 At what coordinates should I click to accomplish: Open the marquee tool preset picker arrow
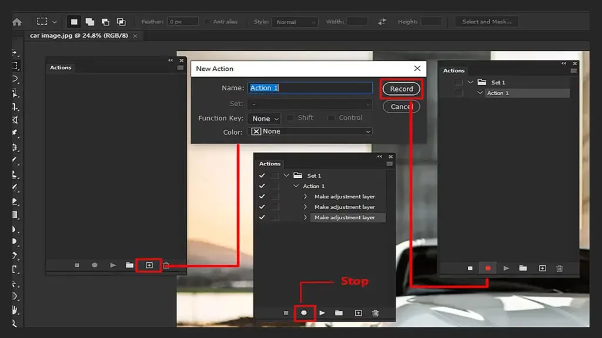(x=55, y=22)
